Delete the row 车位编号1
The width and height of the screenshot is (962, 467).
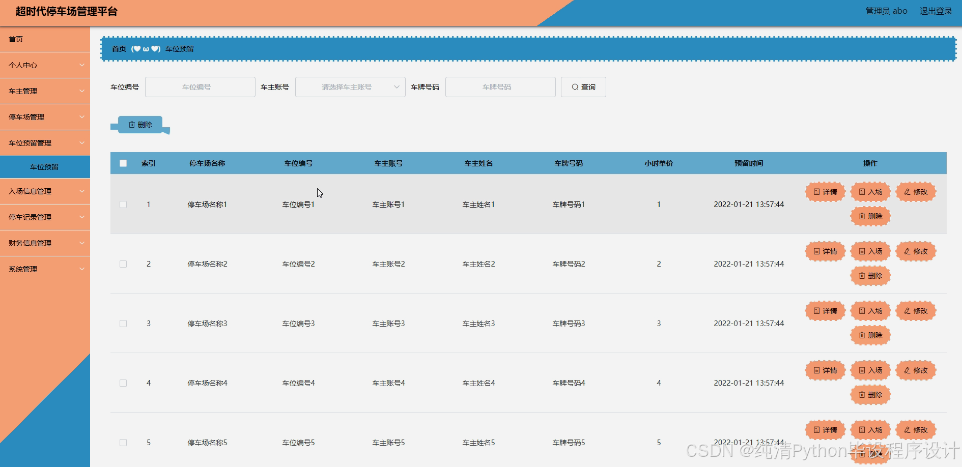point(870,216)
